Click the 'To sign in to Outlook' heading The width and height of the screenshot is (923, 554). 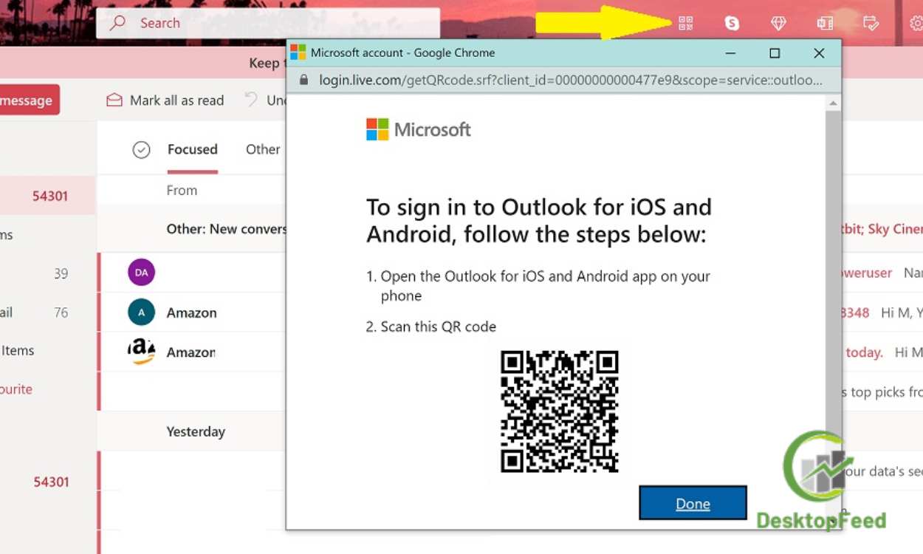click(539, 221)
